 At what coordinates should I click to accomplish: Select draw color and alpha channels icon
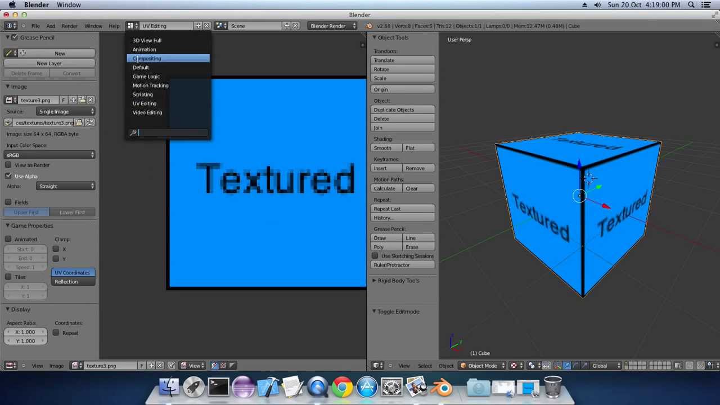(x=223, y=366)
